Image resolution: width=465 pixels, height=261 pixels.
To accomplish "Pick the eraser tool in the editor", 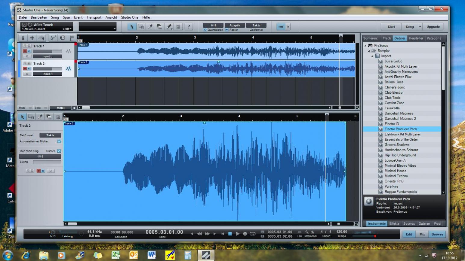I will [49, 117].
